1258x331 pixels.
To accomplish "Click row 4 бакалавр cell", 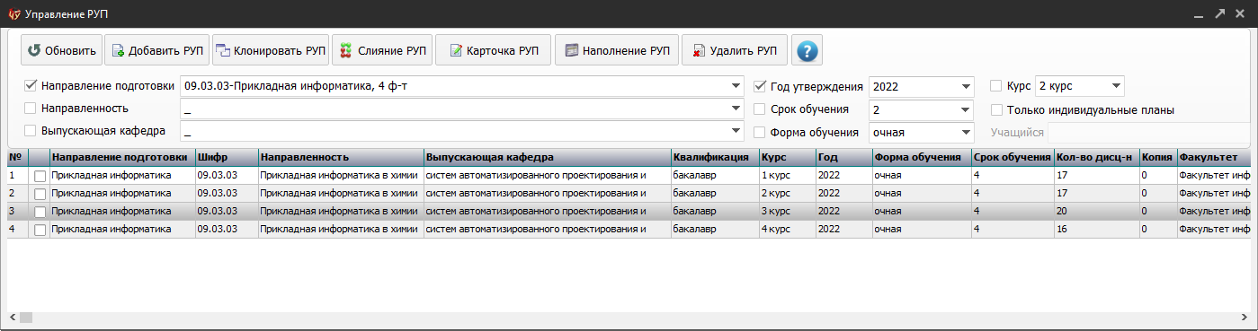I will tap(715, 230).
